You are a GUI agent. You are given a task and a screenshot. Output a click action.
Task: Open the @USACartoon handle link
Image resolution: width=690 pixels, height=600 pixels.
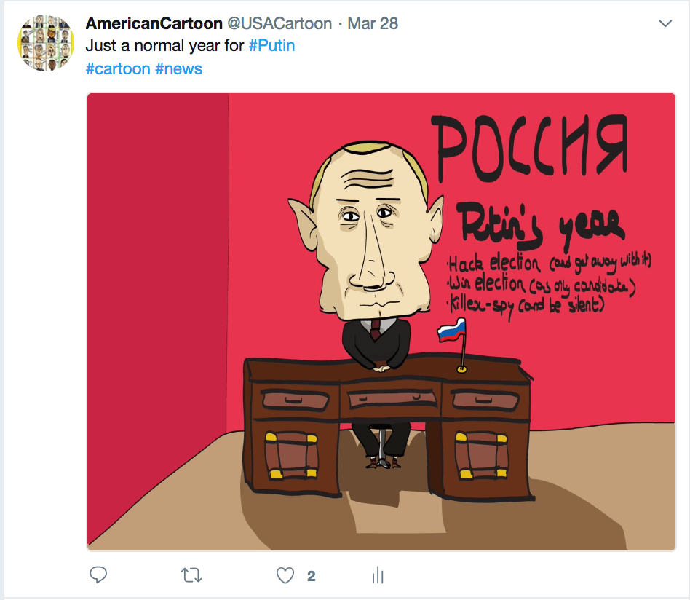279,23
